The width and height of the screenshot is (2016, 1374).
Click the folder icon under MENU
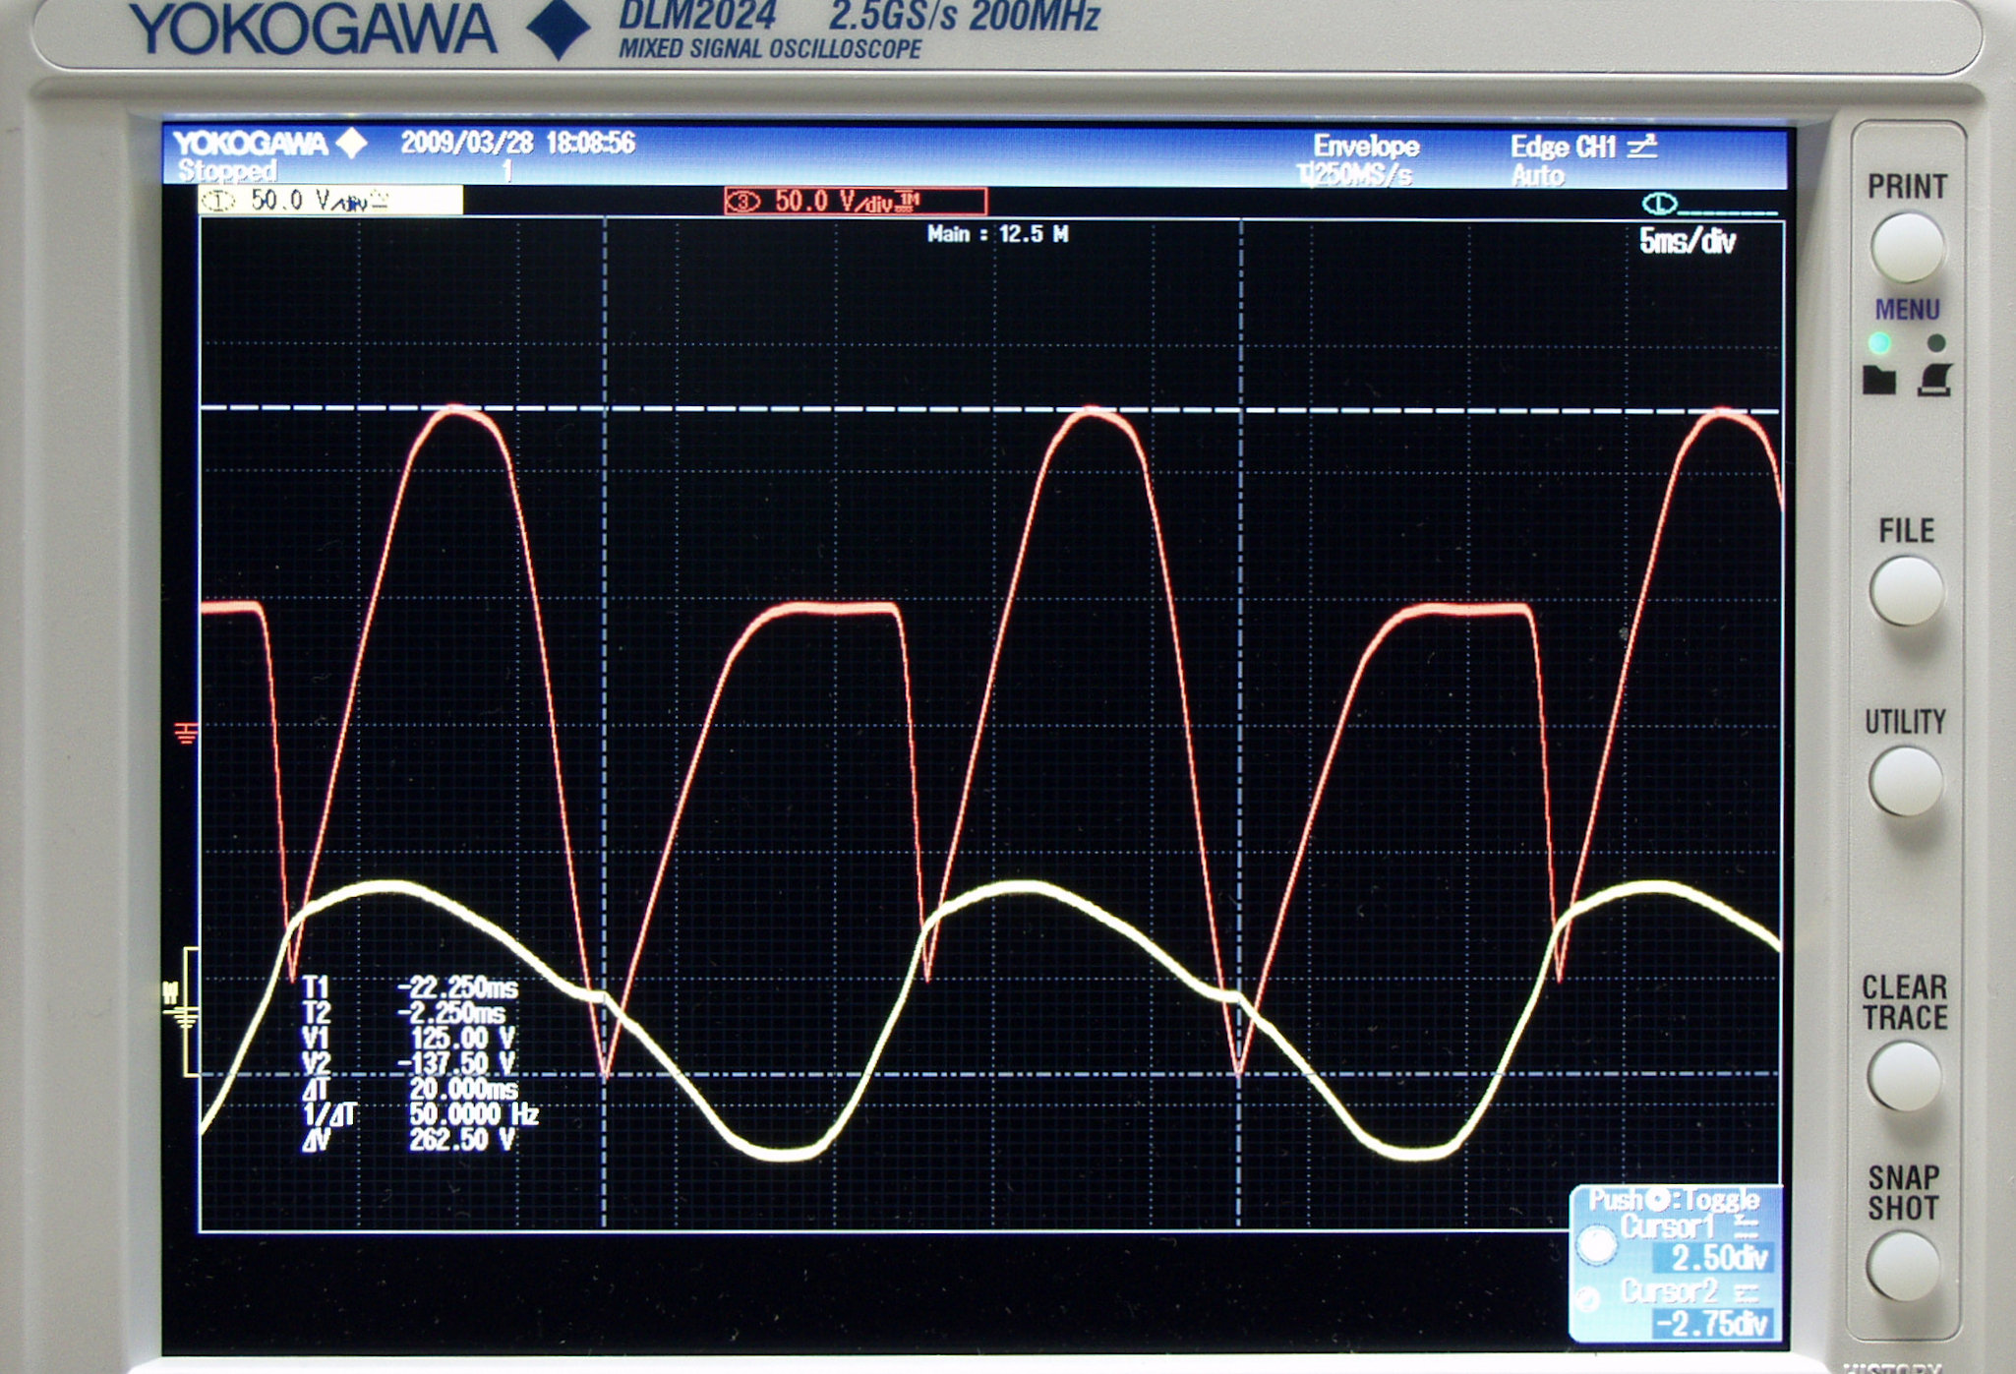(1878, 381)
